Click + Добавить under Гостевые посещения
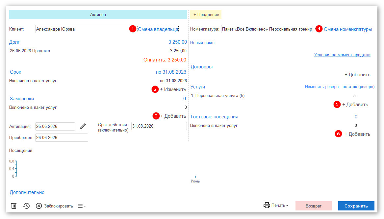The image size is (384, 219). tap(357, 134)
